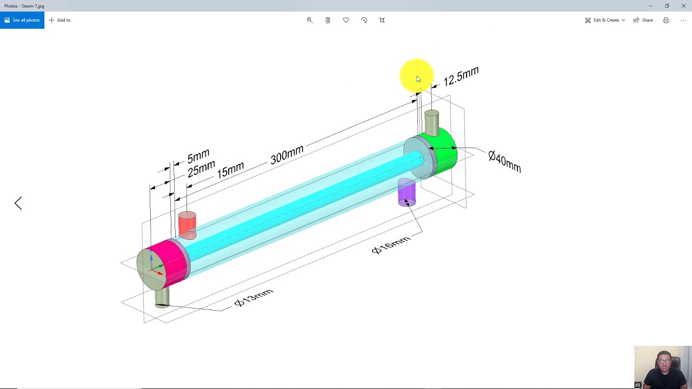Image resolution: width=692 pixels, height=389 pixels.
Task: Share the photo
Action: tap(643, 20)
